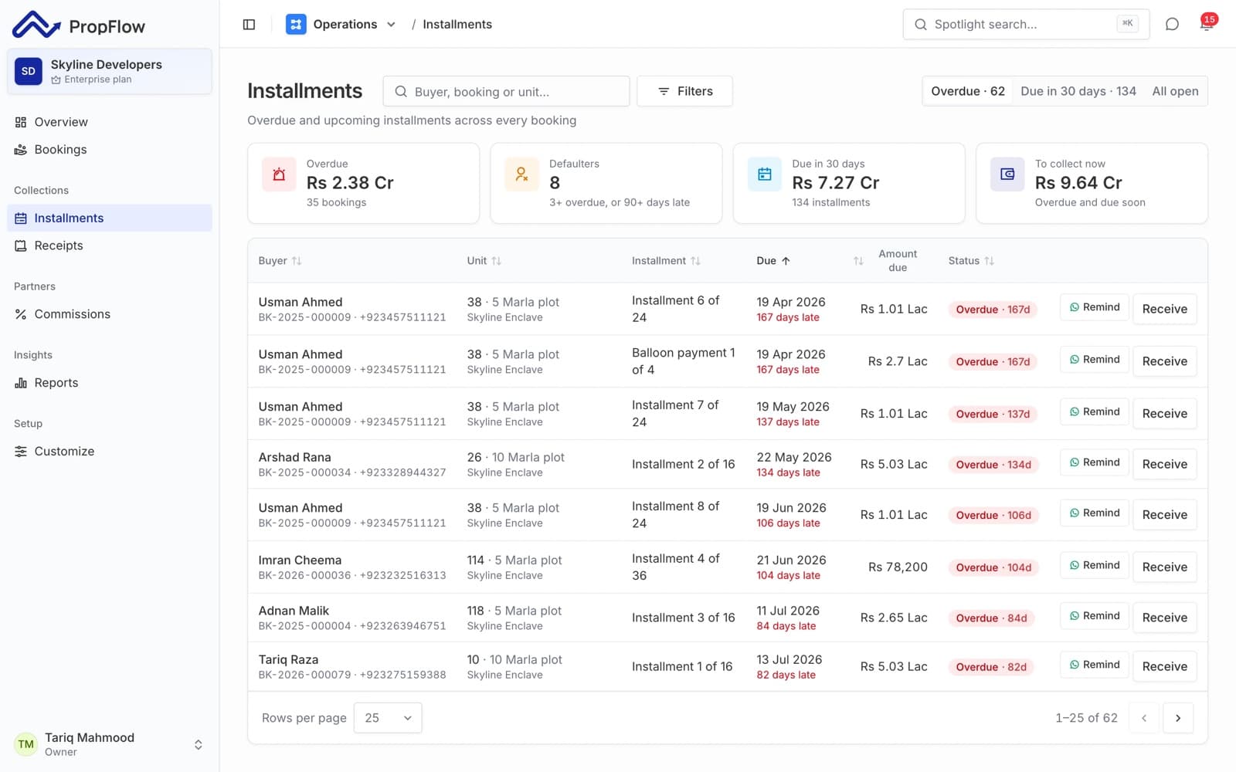Receive payment for Installment 6 of 24

(x=1164, y=309)
